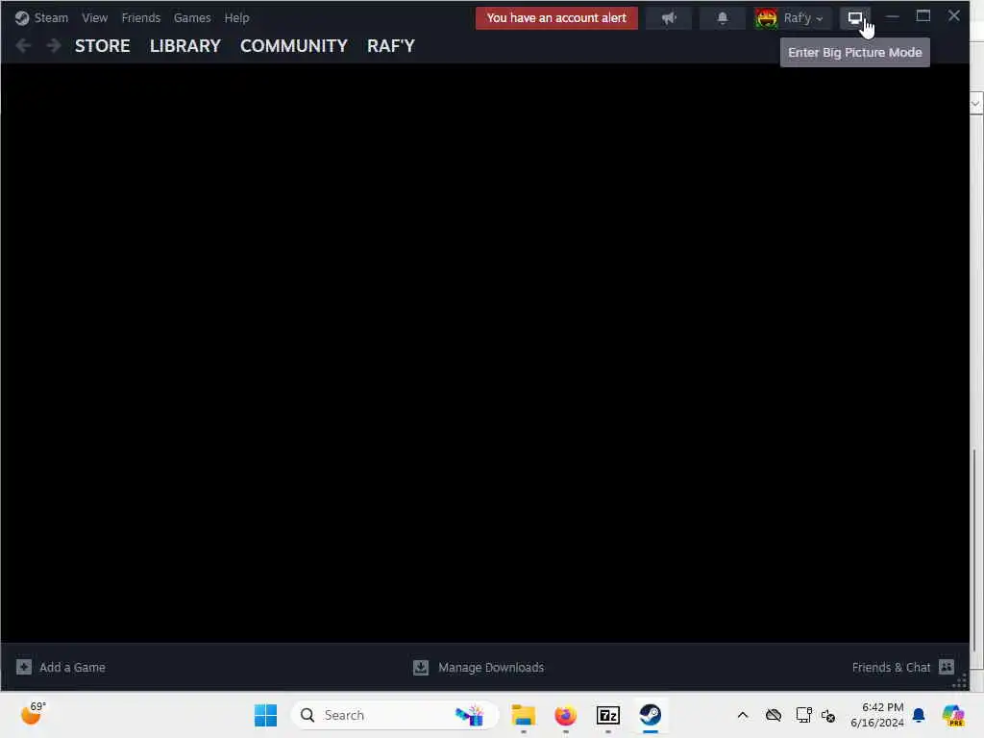This screenshot has height=738, width=984.
Task: Open the Help menu
Action: point(236,17)
